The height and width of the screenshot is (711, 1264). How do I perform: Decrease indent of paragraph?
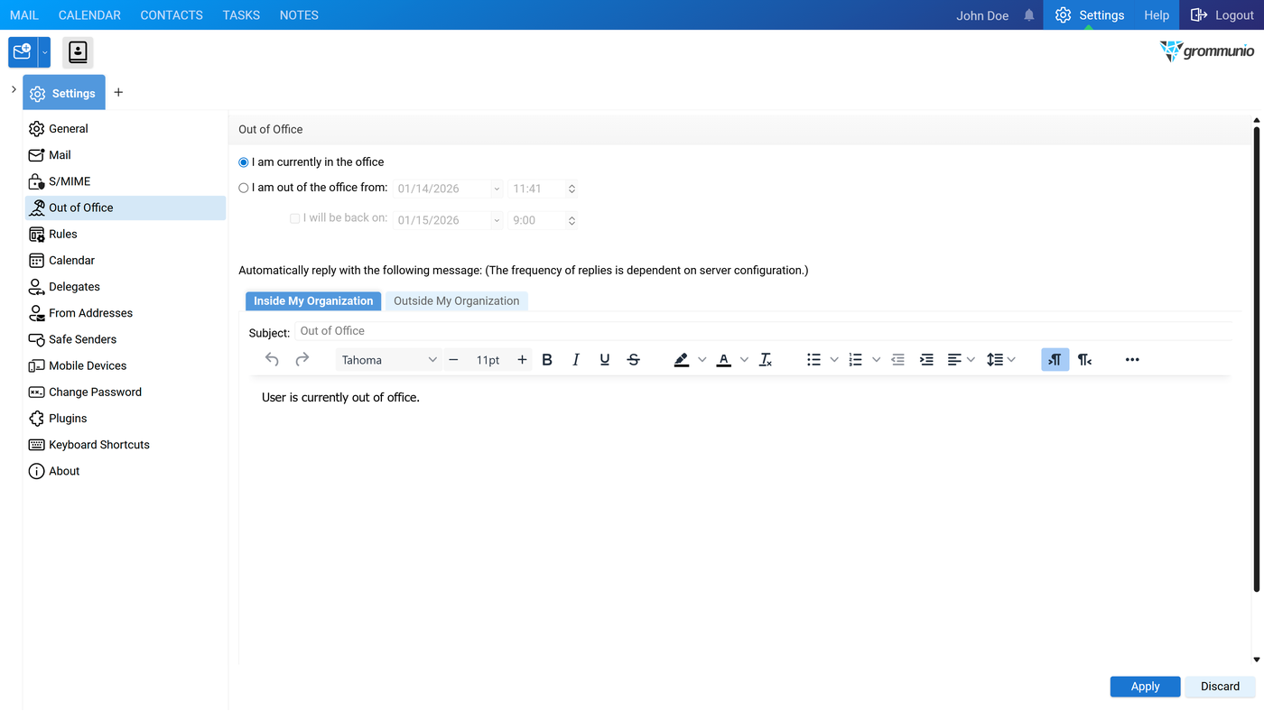(x=897, y=360)
